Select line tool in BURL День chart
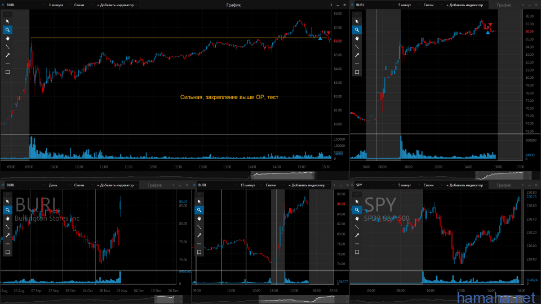541x304 pixels. click(x=7, y=227)
